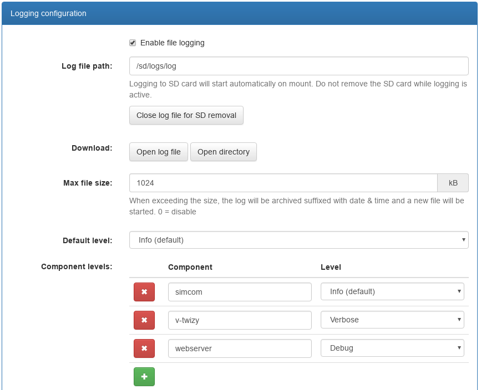Click the Max file size label
Screen dimensions: 481x390
(88, 183)
